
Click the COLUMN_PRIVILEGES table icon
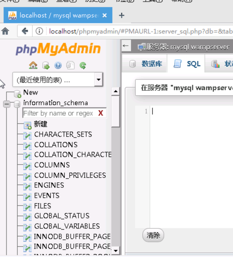27,176
